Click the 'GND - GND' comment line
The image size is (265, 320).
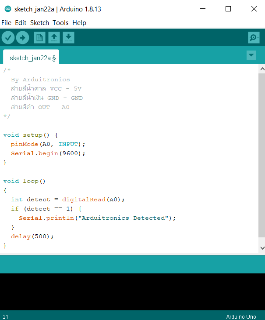pyautogui.click(x=47, y=98)
